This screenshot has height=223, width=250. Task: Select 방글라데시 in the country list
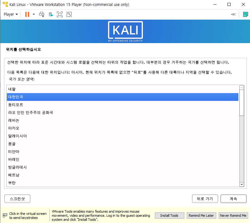123,167
